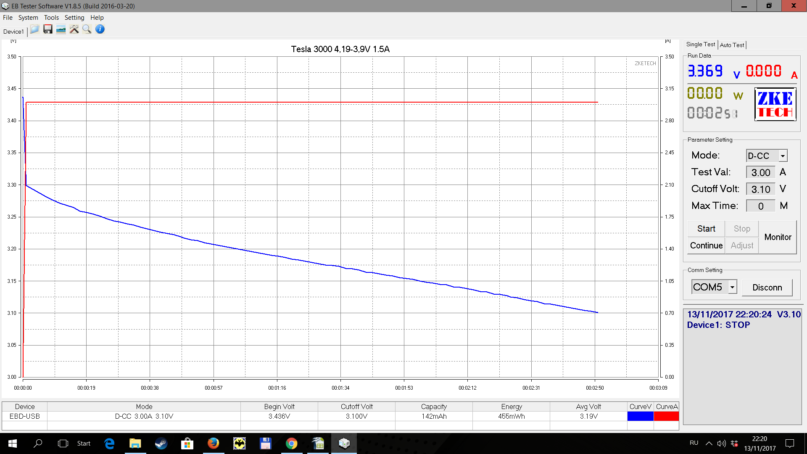Image resolution: width=807 pixels, height=454 pixels.
Task: Click the blue CurveV color swatch
Action: [x=640, y=416]
